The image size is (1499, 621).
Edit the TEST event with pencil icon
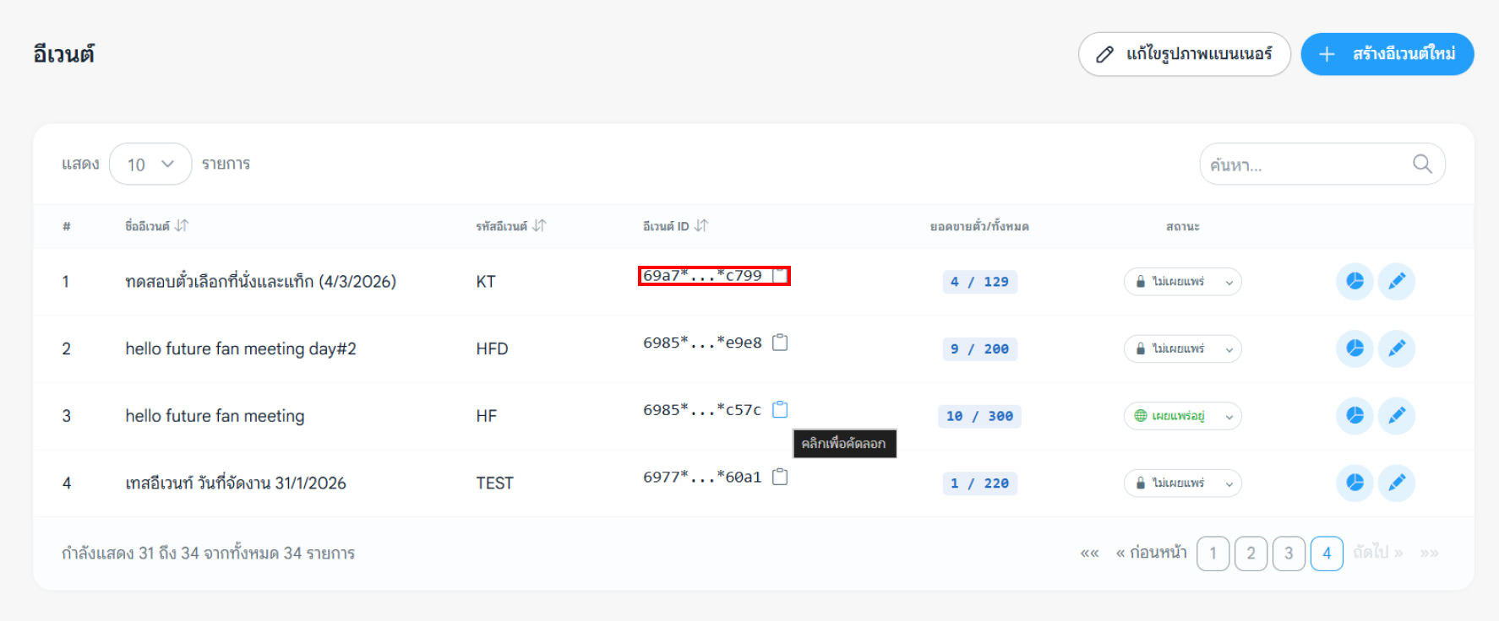(x=1397, y=483)
